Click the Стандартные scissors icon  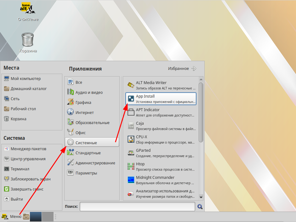click(71, 152)
